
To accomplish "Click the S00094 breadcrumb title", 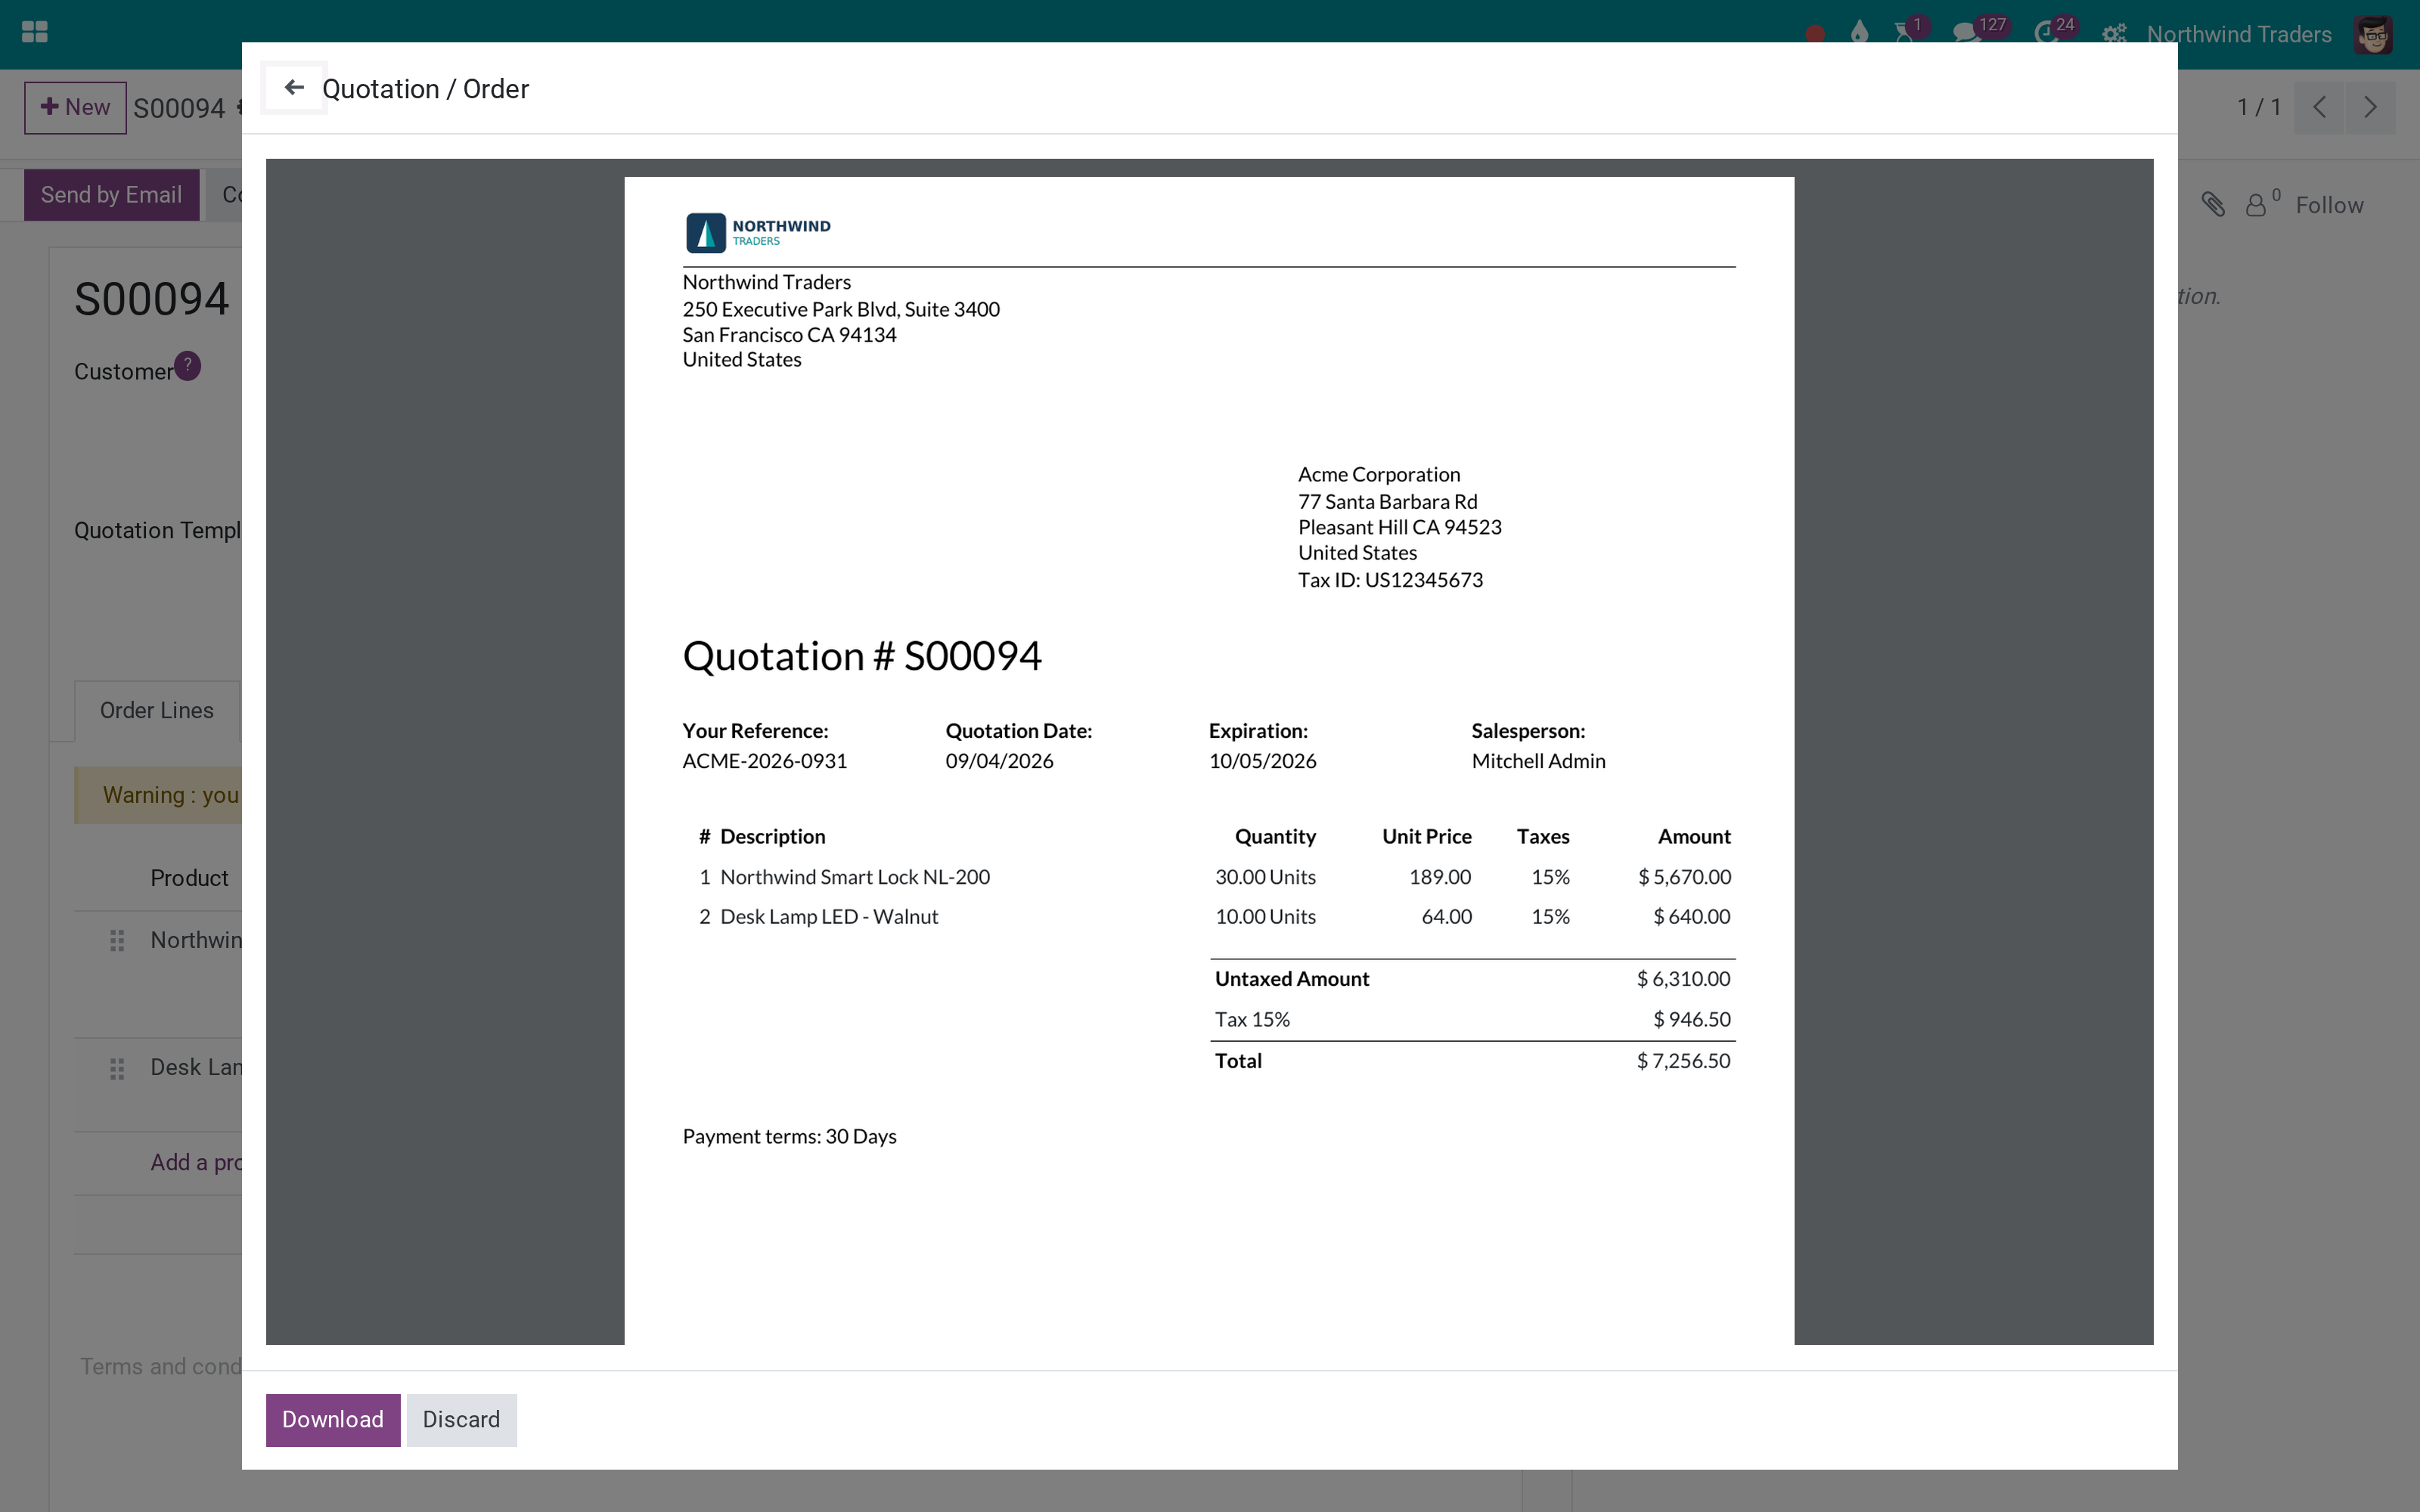I will 179,108.
